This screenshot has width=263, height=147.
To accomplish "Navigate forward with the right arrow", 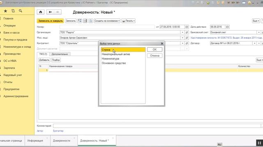I will (x=58, y=12).
